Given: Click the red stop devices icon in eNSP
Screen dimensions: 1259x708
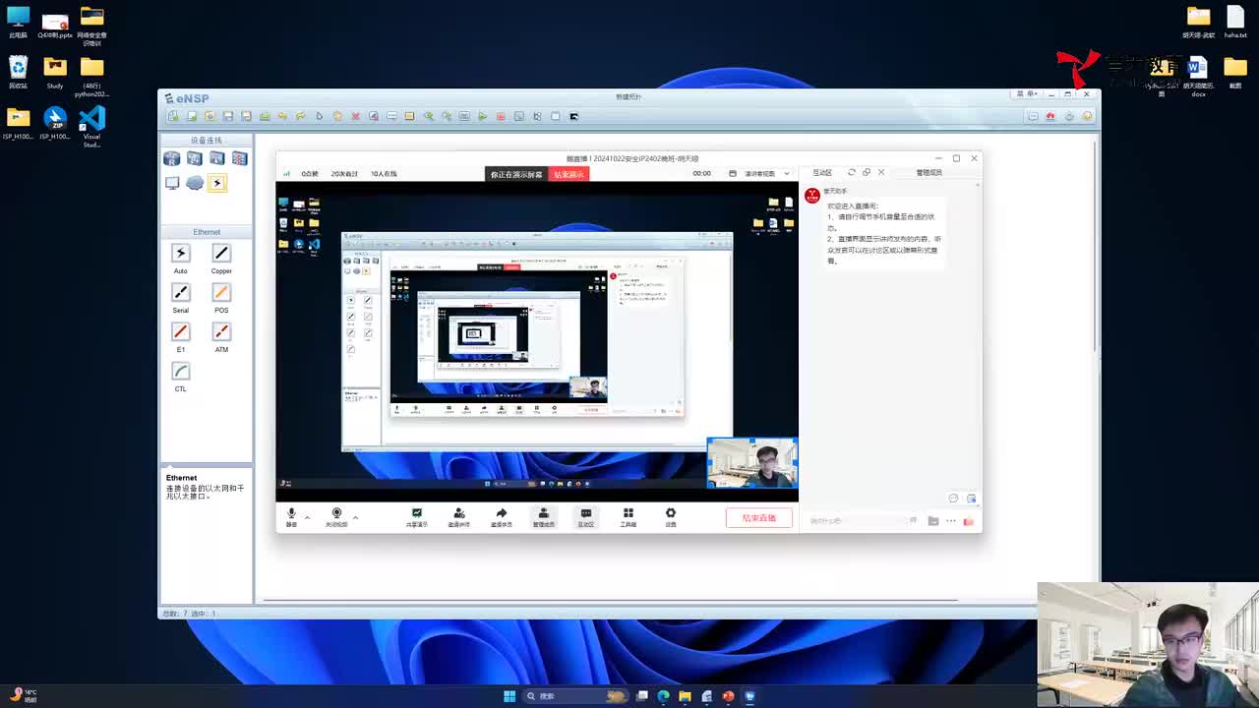Looking at the screenshot, I should 501,116.
